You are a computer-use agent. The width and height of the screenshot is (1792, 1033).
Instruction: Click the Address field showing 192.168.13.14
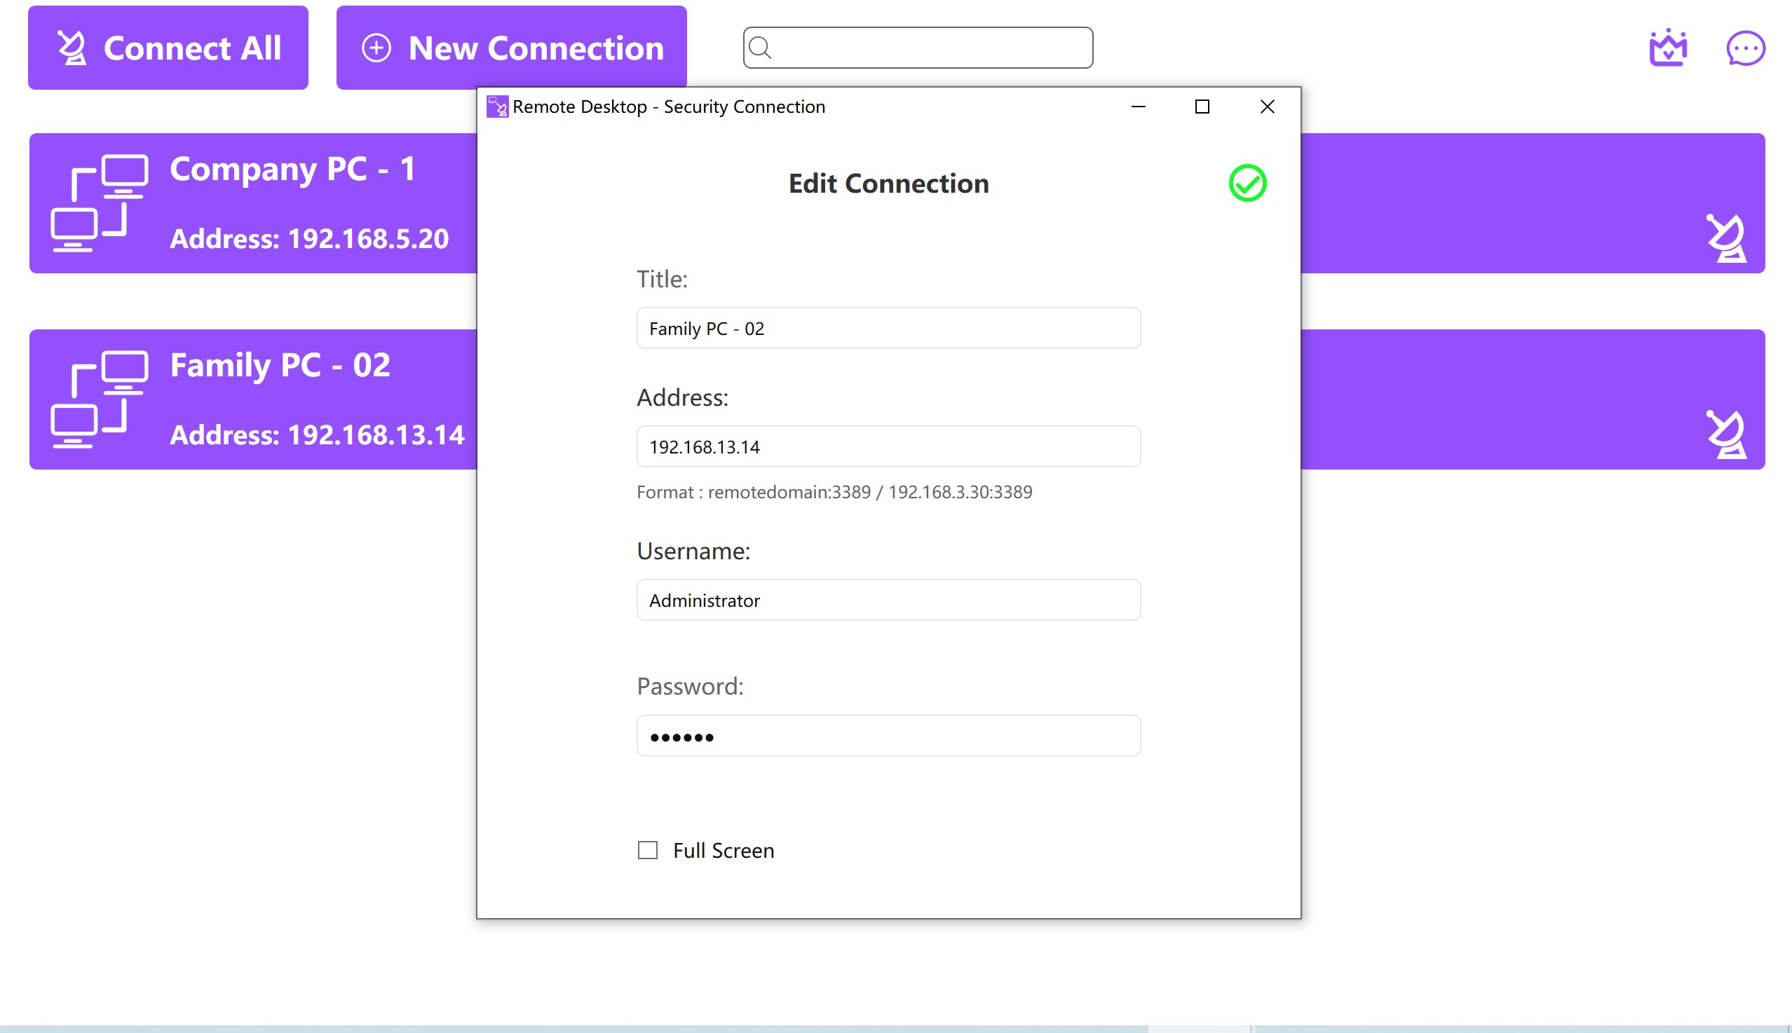(x=888, y=446)
